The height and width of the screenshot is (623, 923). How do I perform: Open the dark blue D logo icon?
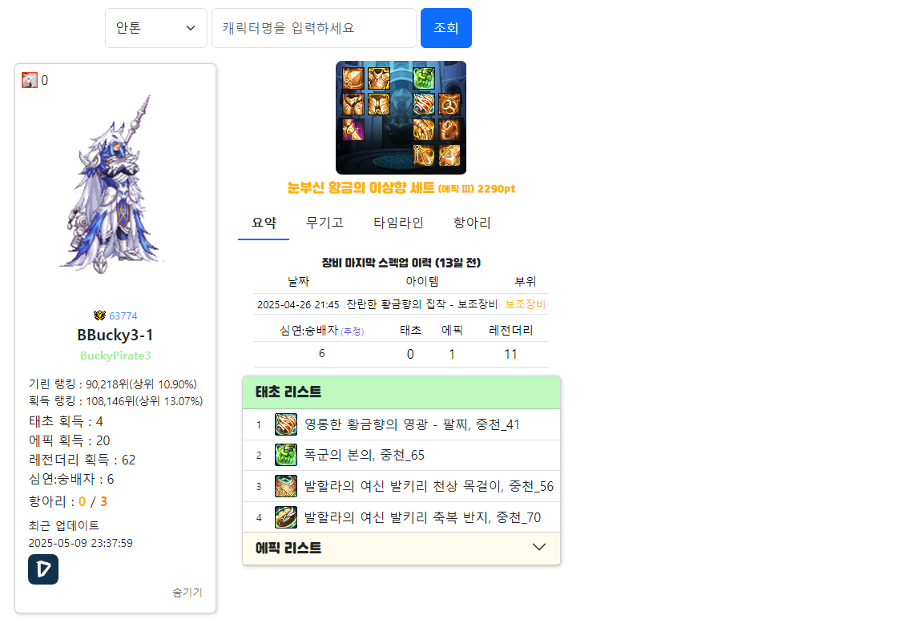(43, 569)
